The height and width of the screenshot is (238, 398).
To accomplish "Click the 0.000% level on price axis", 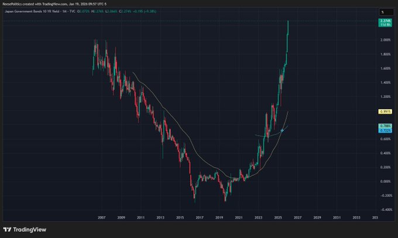I will 385,181.
